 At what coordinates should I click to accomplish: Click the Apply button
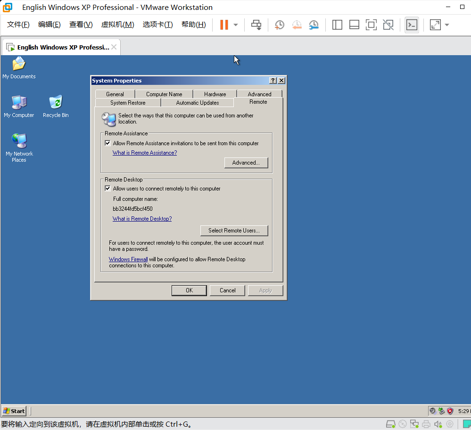265,290
